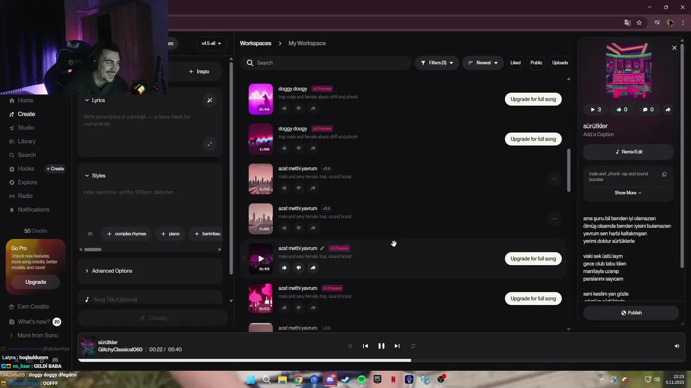691x388 pixels.
Task: Upgrade for full song on 0:53 track
Action: (x=533, y=299)
